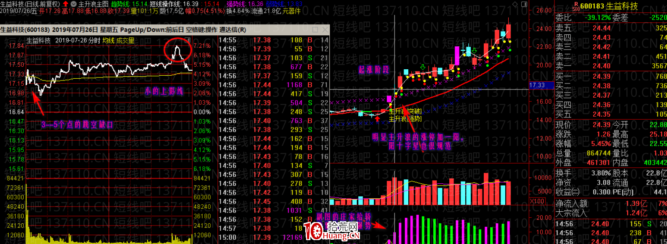Select the 卖五 row at 24.44

coord(611,28)
